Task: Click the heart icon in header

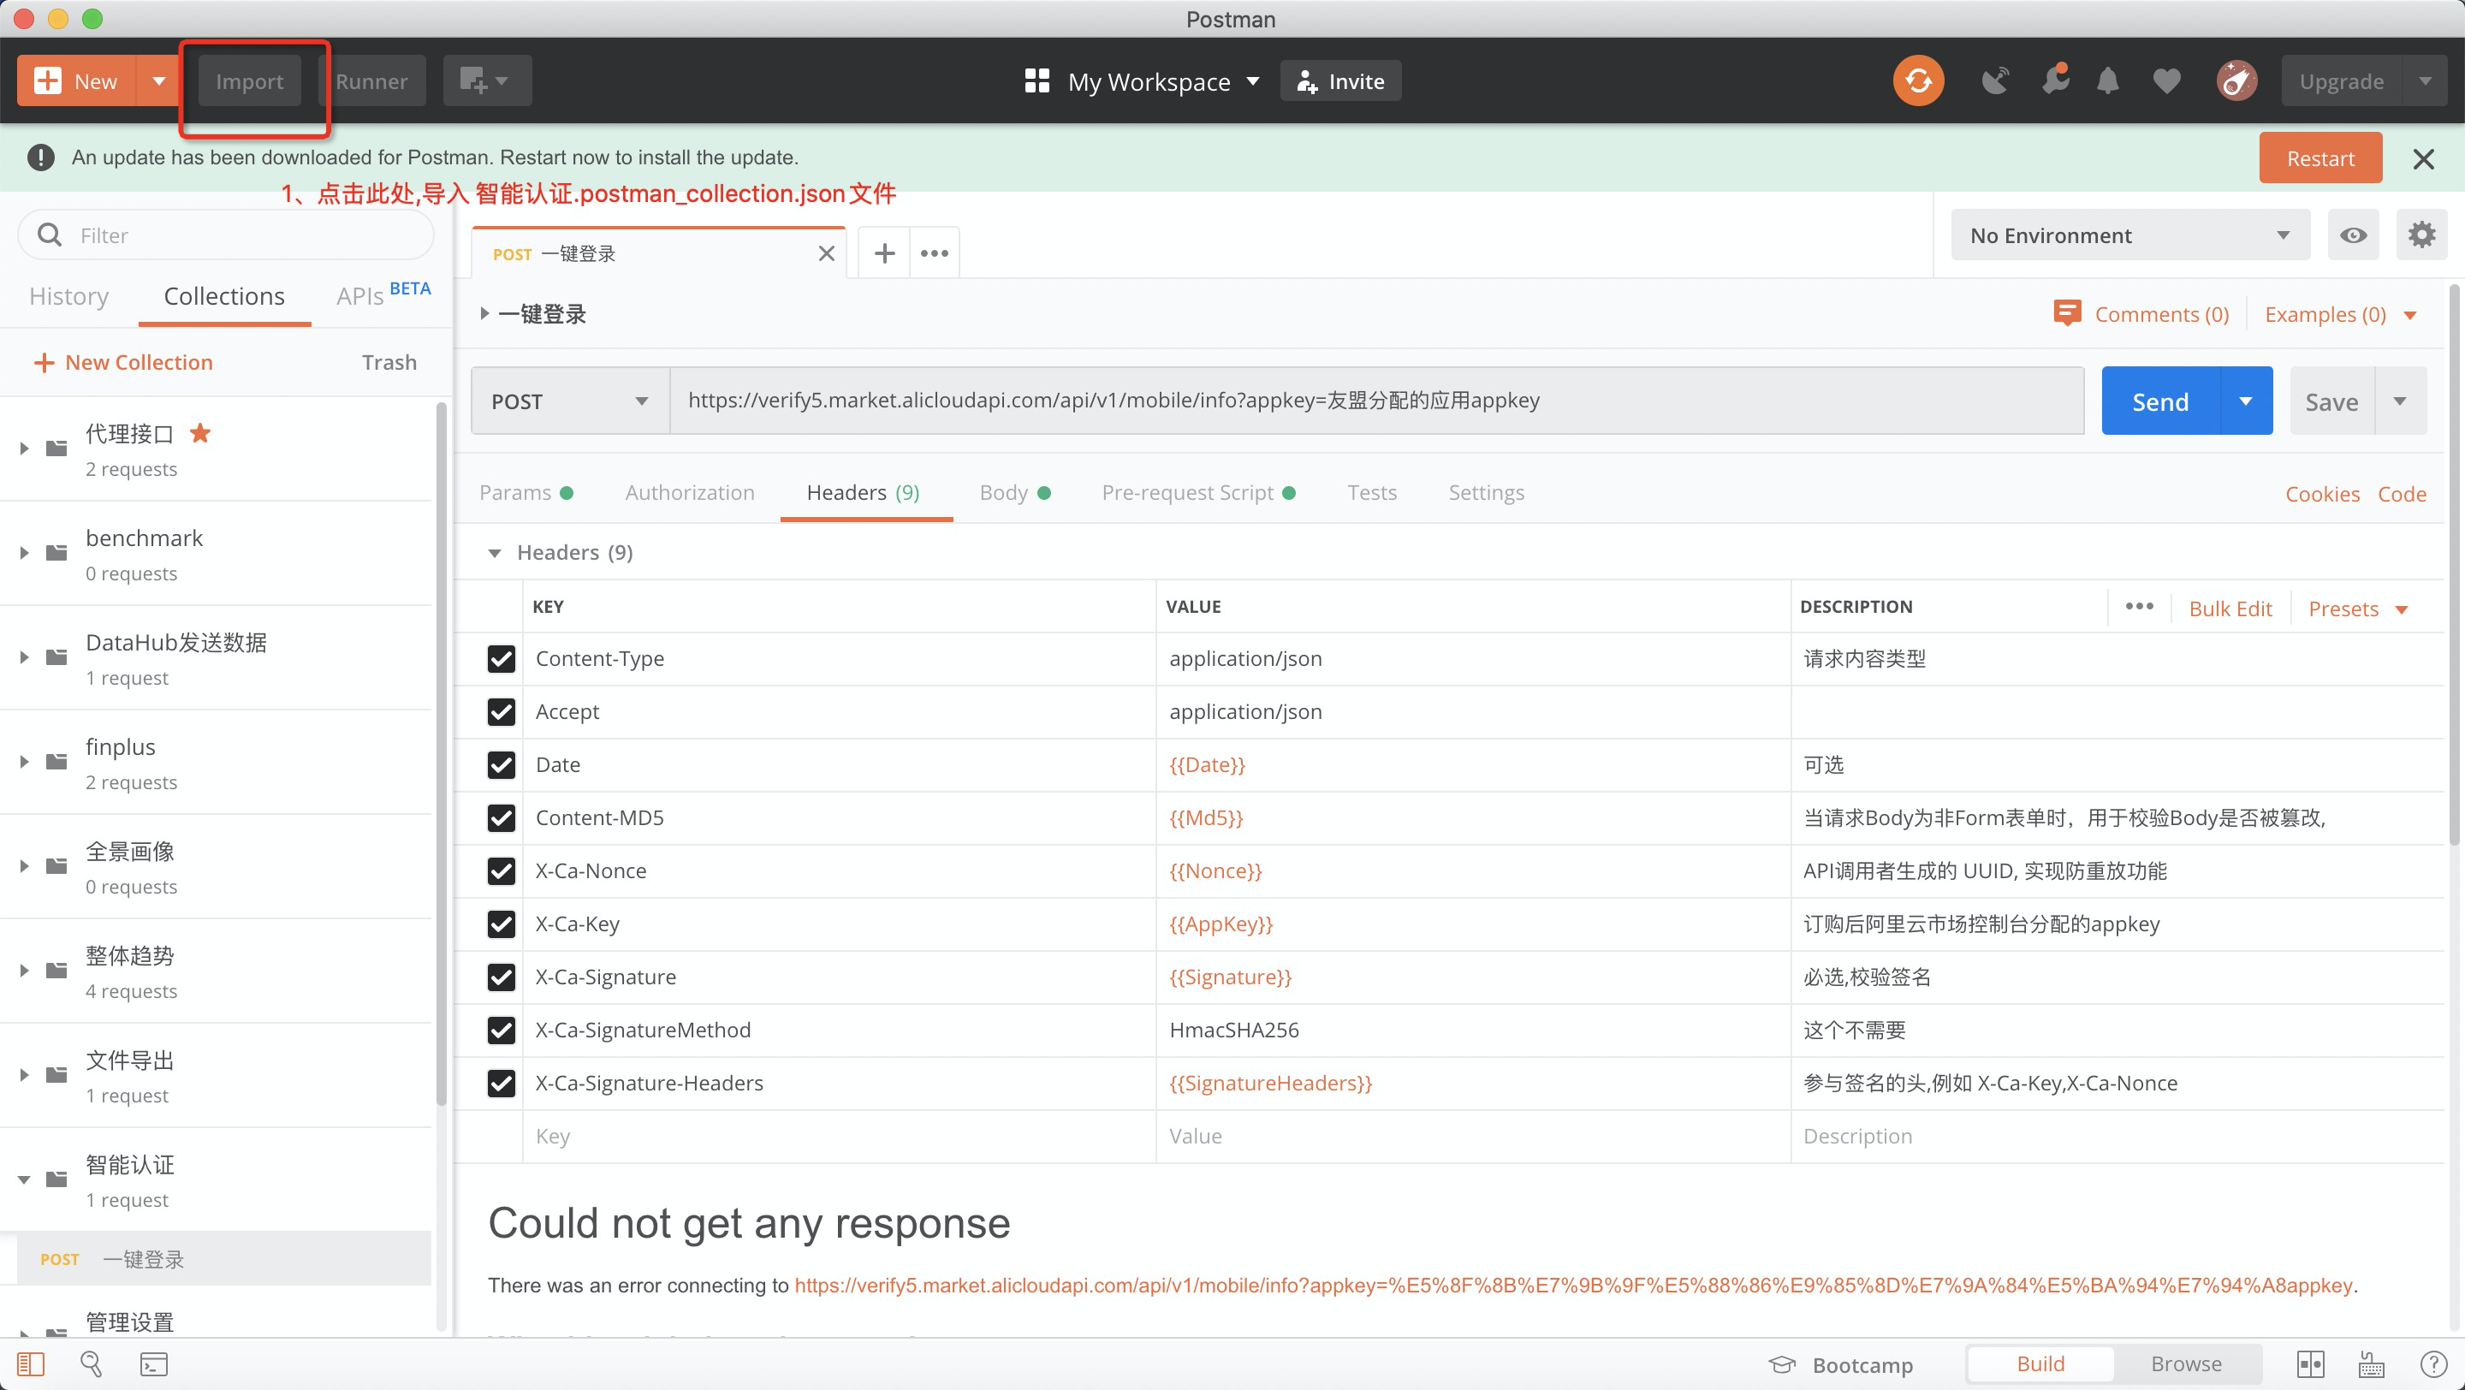Action: [x=2166, y=81]
